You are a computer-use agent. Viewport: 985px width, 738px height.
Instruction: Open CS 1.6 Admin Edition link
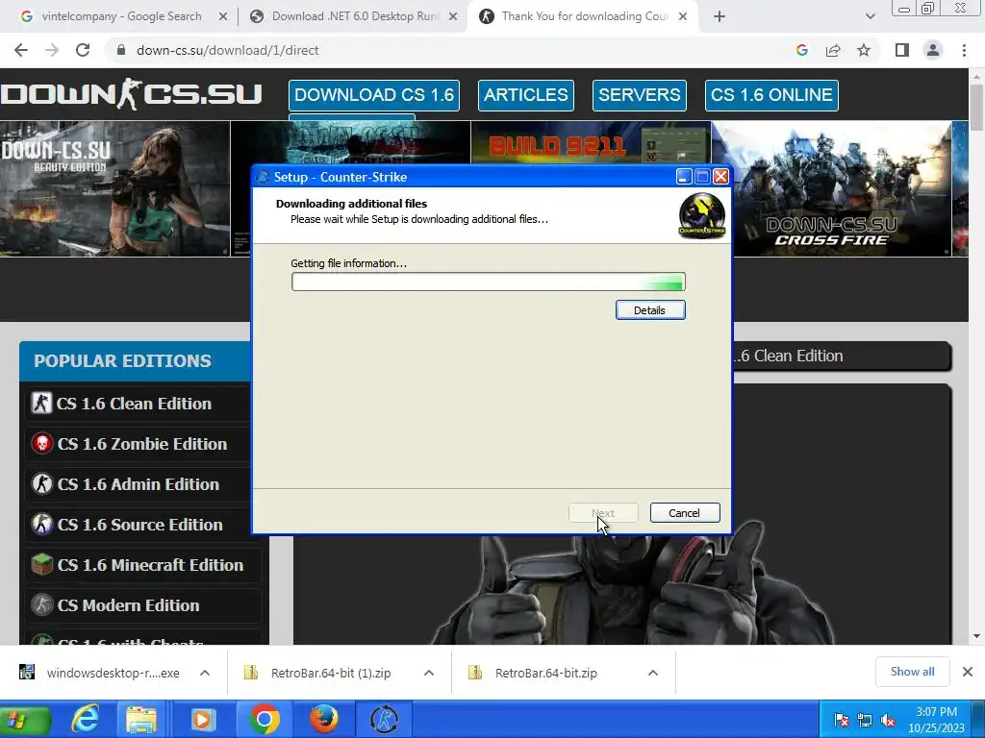(x=139, y=484)
